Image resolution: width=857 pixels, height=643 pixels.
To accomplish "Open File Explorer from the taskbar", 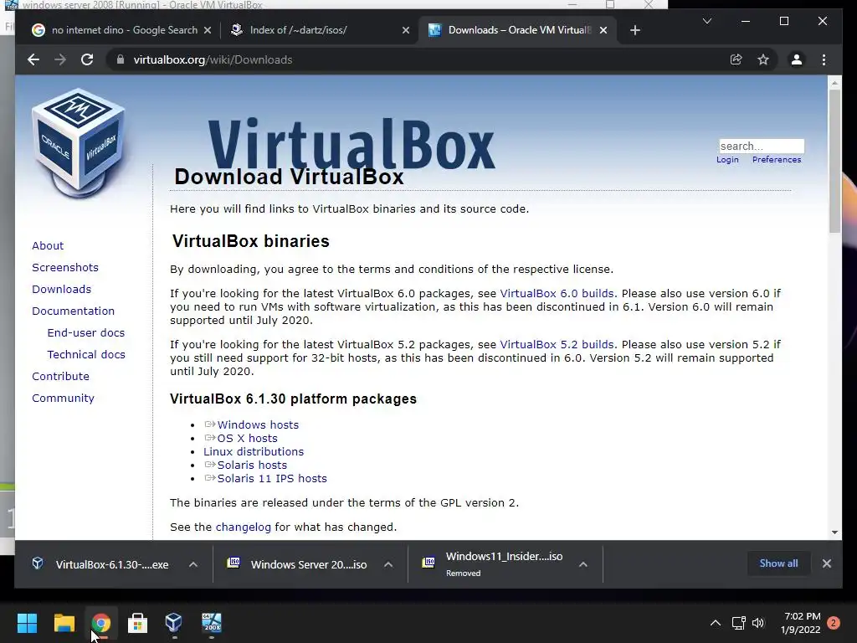I will [x=64, y=623].
